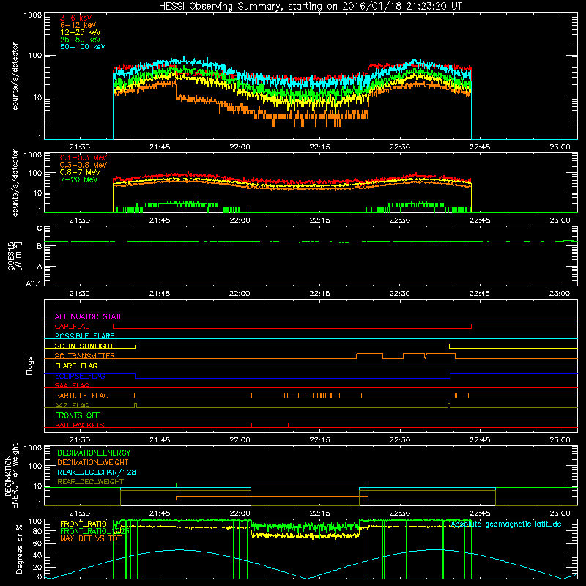586x586 pixels.
Task: Click the PARTICLE_FLAG label
Action: tap(82, 396)
